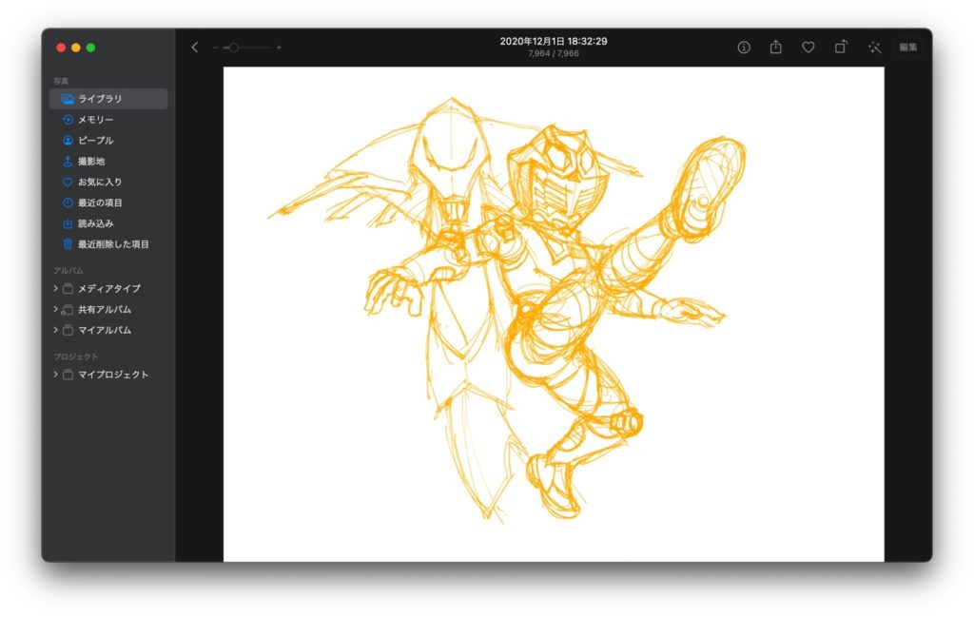
Task: Click the date title 2020年12月1日 18:32:29
Action: coord(554,41)
